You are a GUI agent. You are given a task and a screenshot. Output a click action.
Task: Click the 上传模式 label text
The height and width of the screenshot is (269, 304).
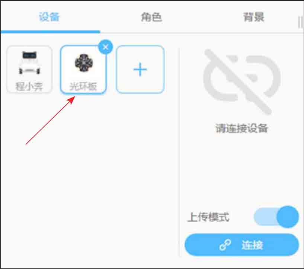tap(208, 217)
